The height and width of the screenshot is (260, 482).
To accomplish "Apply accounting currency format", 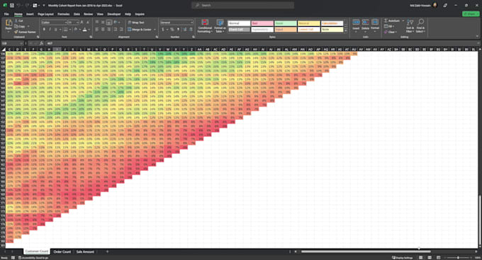I will click(x=162, y=30).
